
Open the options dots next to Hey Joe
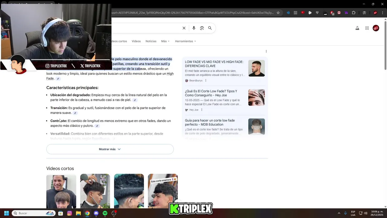[x=202, y=110]
